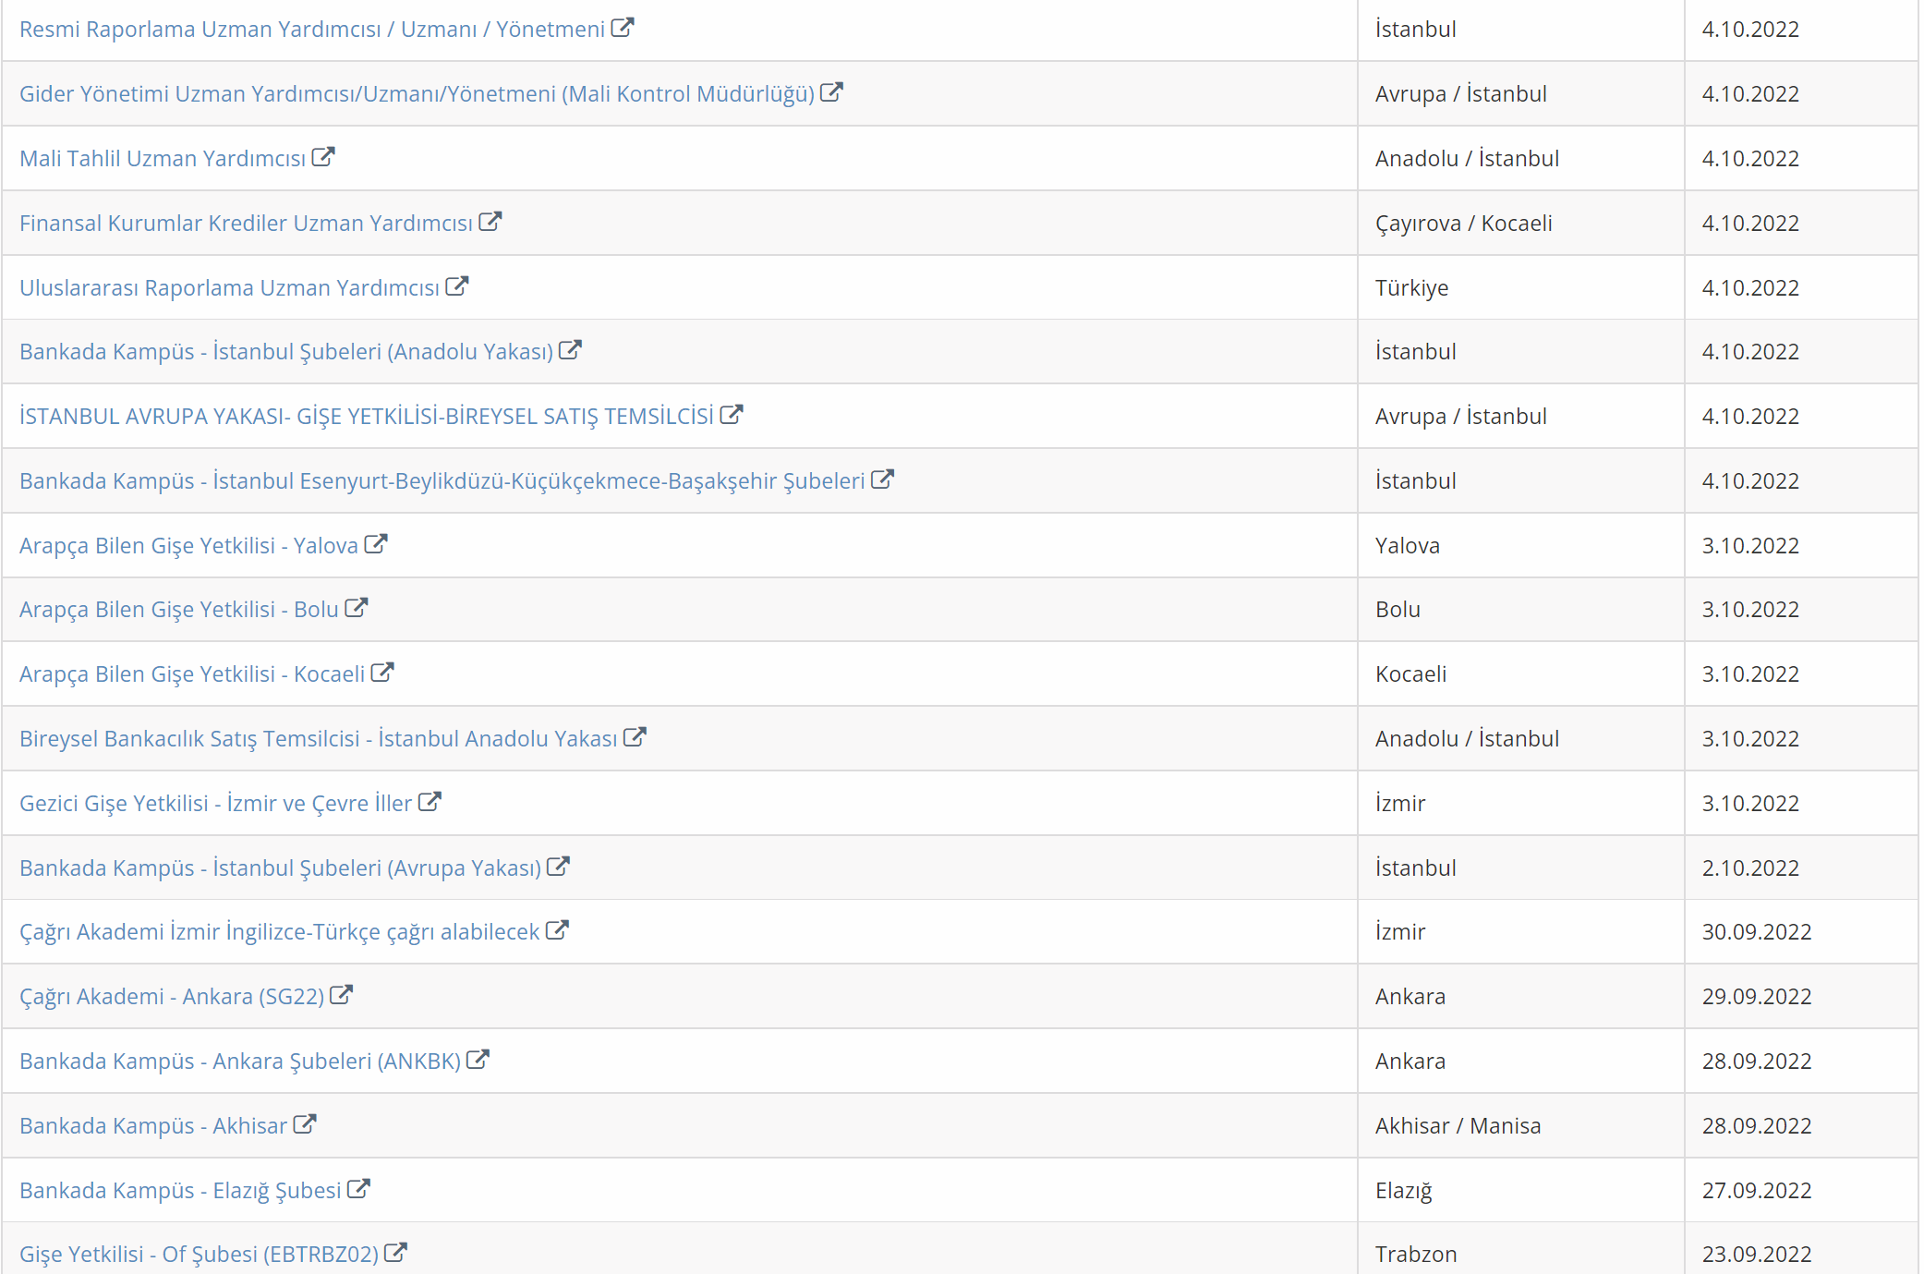This screenshot has height=1274, width=1924.
Task: Open Bankada Kampüs - Ankara Şubeleri (ANKBK) link
Action: tap(239, 1062)
